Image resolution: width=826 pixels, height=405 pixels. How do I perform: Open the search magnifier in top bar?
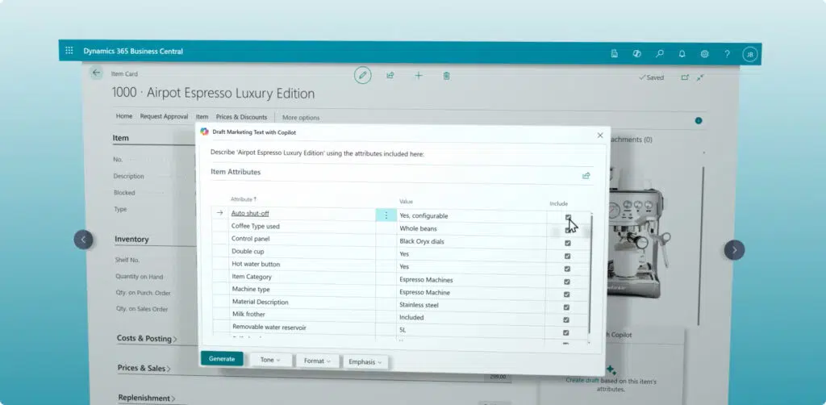pyautogui.click(x=660, y=53)
